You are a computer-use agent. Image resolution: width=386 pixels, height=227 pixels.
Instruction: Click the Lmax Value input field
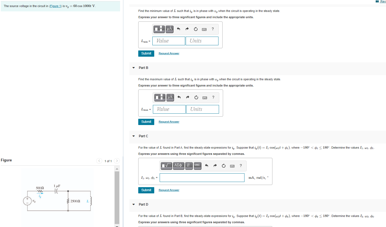coord(169,109)
